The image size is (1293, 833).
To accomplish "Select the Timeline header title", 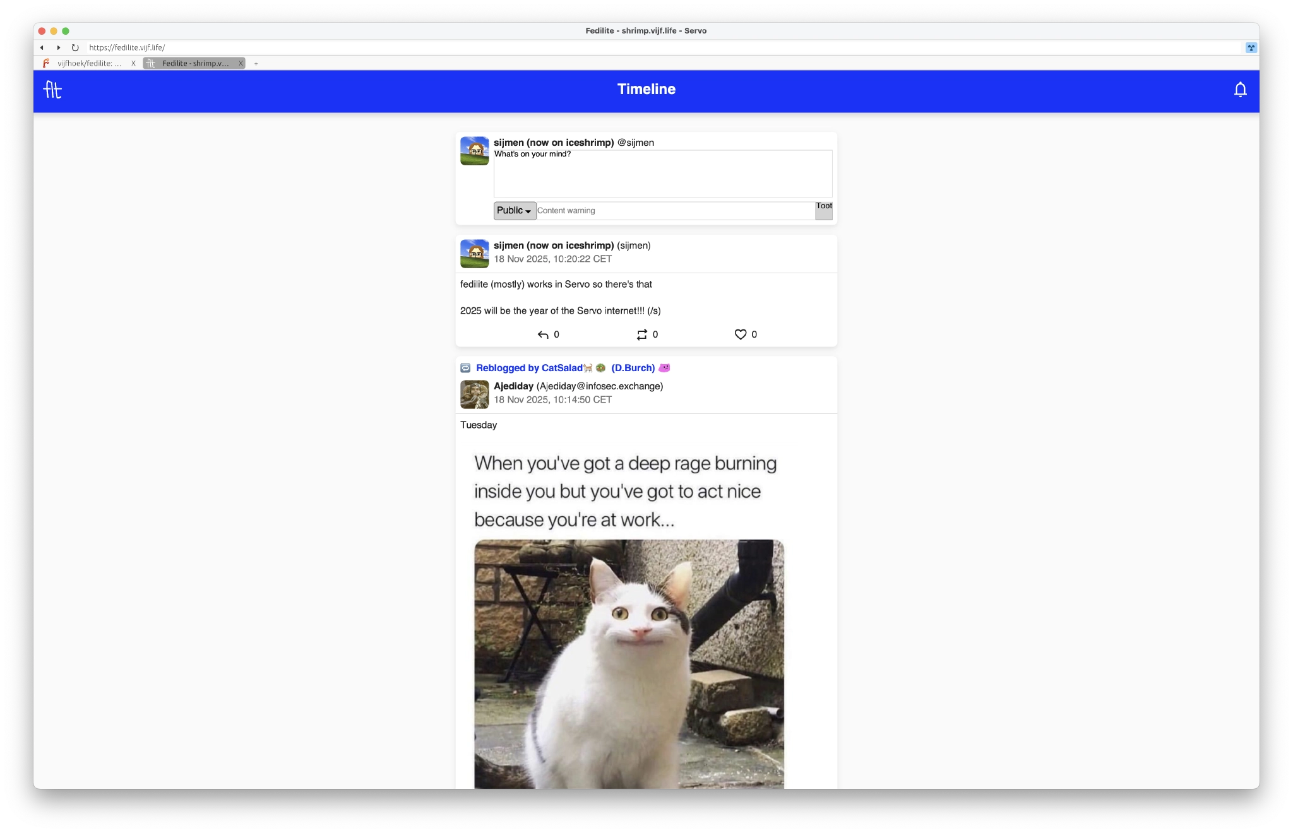I will click(646, 89).
